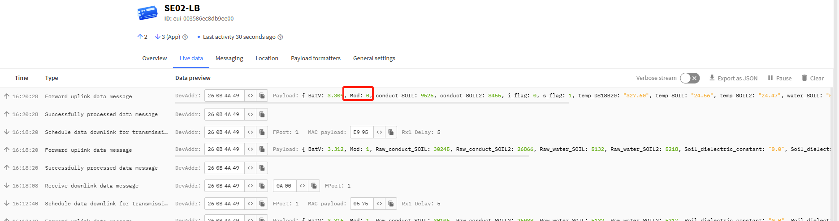The height and width of the screenshot is (221, 839).
Task: Copy DevAddr in 16:18:08 Receive downlink row
Action: [x=262, y=186]
